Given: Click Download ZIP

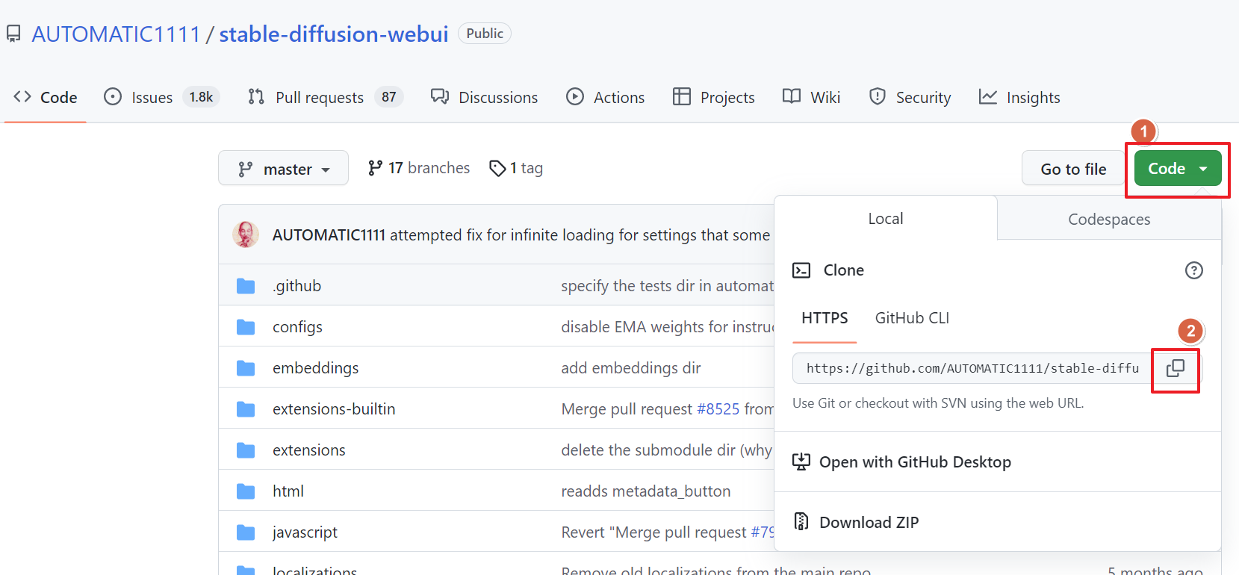Looking at the screenshot, I should tap(869, 523).
